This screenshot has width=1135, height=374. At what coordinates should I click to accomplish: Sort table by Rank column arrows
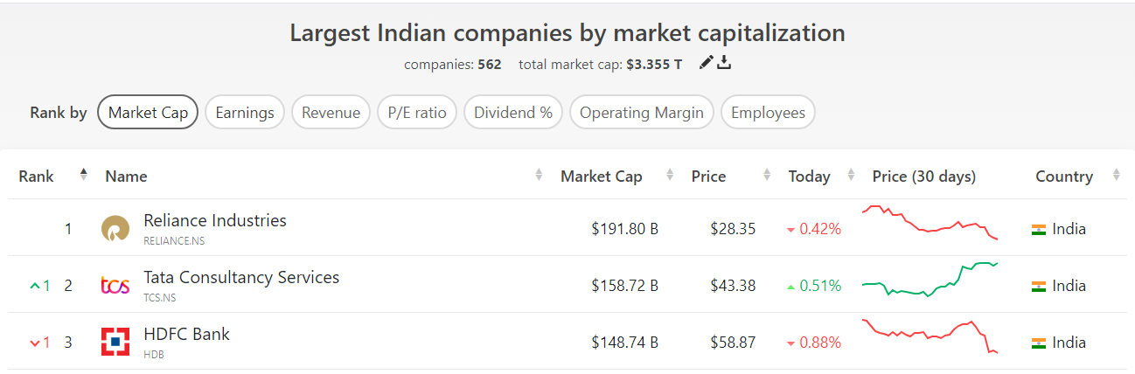click(x=84, y=175)
